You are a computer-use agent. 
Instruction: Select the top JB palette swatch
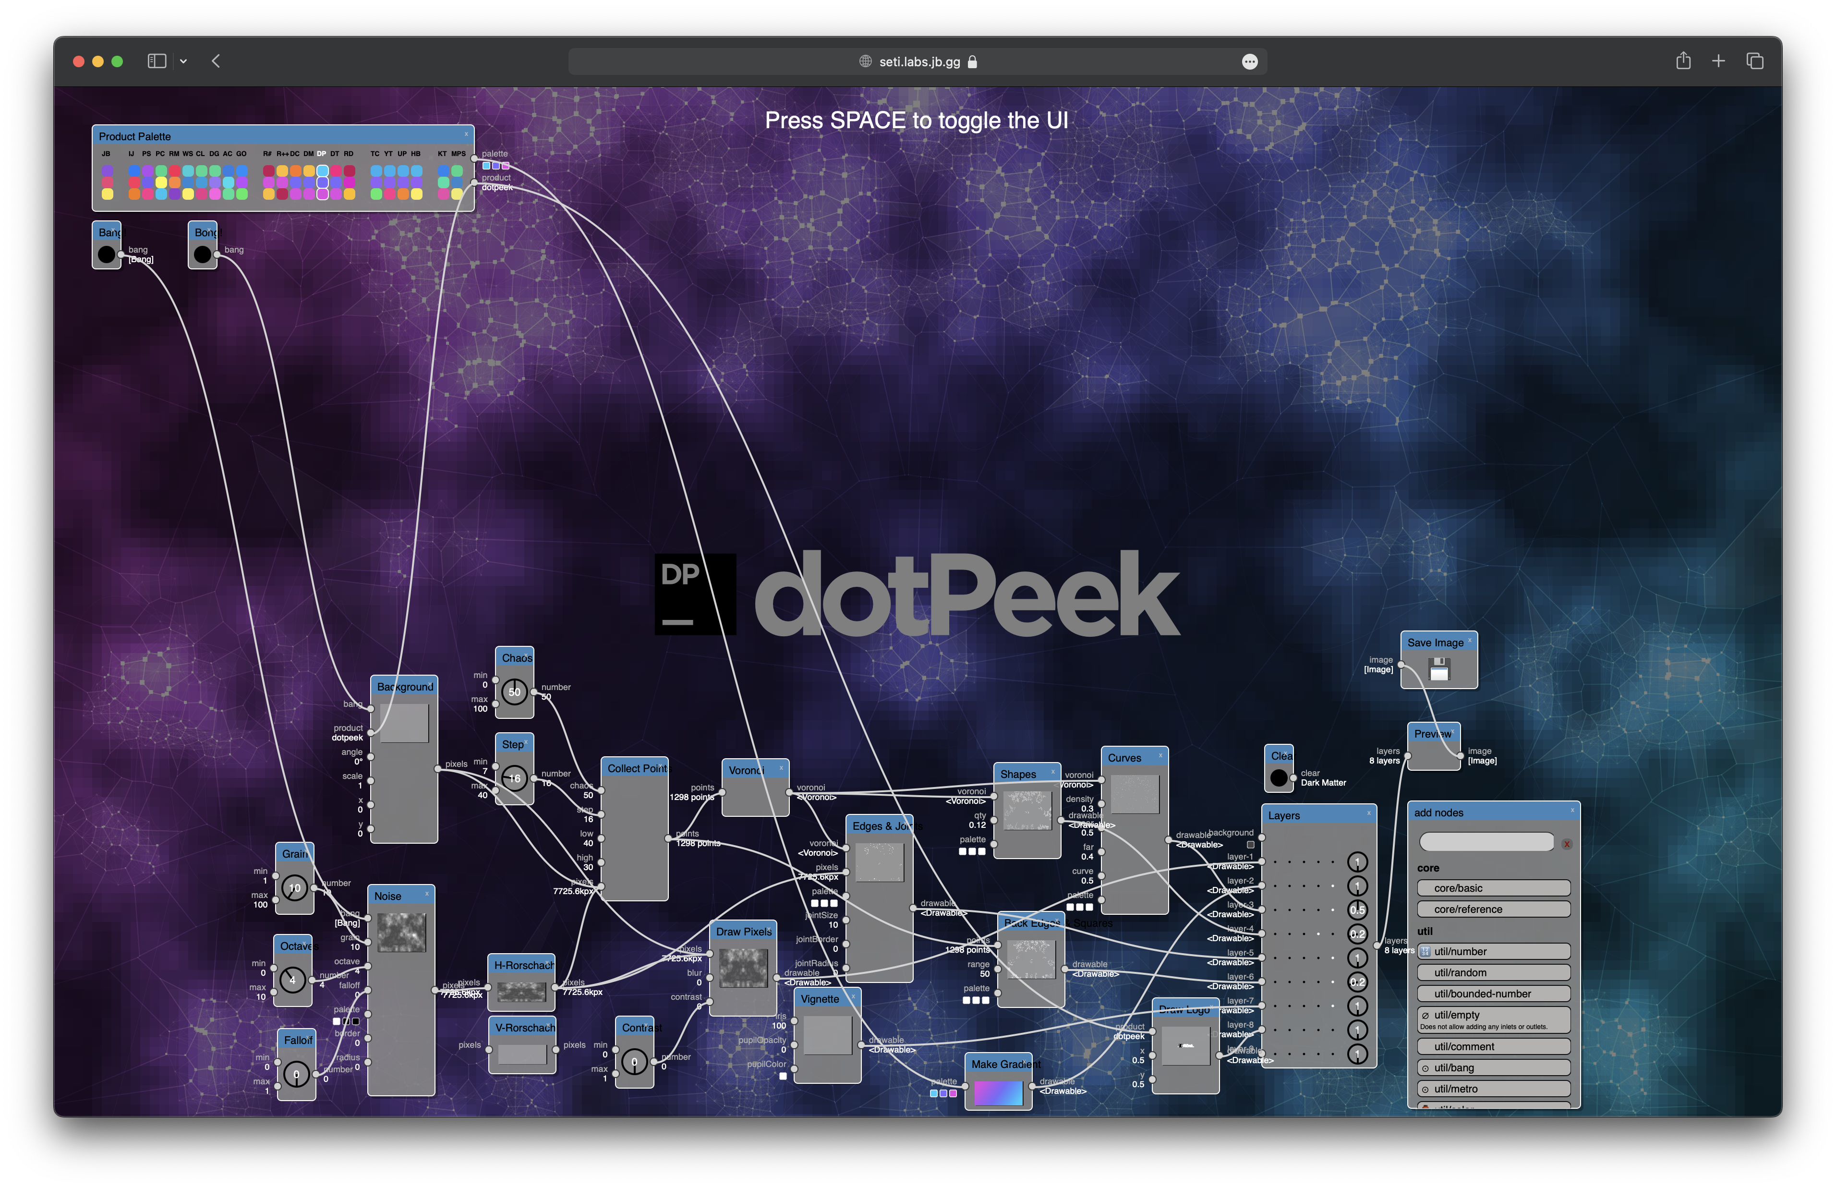(107, 170)
